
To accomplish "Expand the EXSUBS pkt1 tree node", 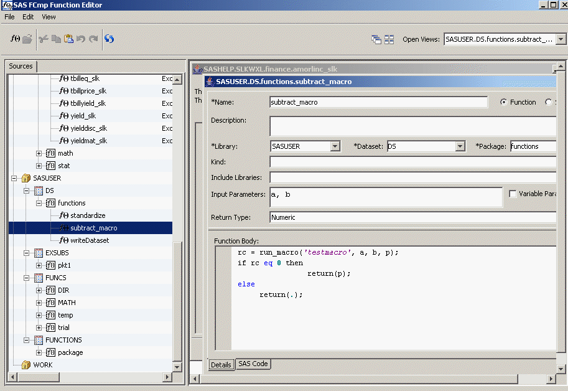I will (x=39, y=265).
